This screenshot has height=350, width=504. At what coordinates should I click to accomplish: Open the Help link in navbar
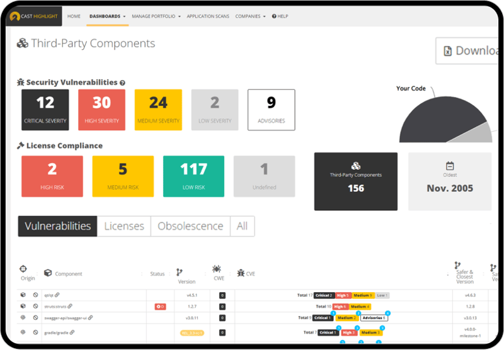[x=280, y=16]
